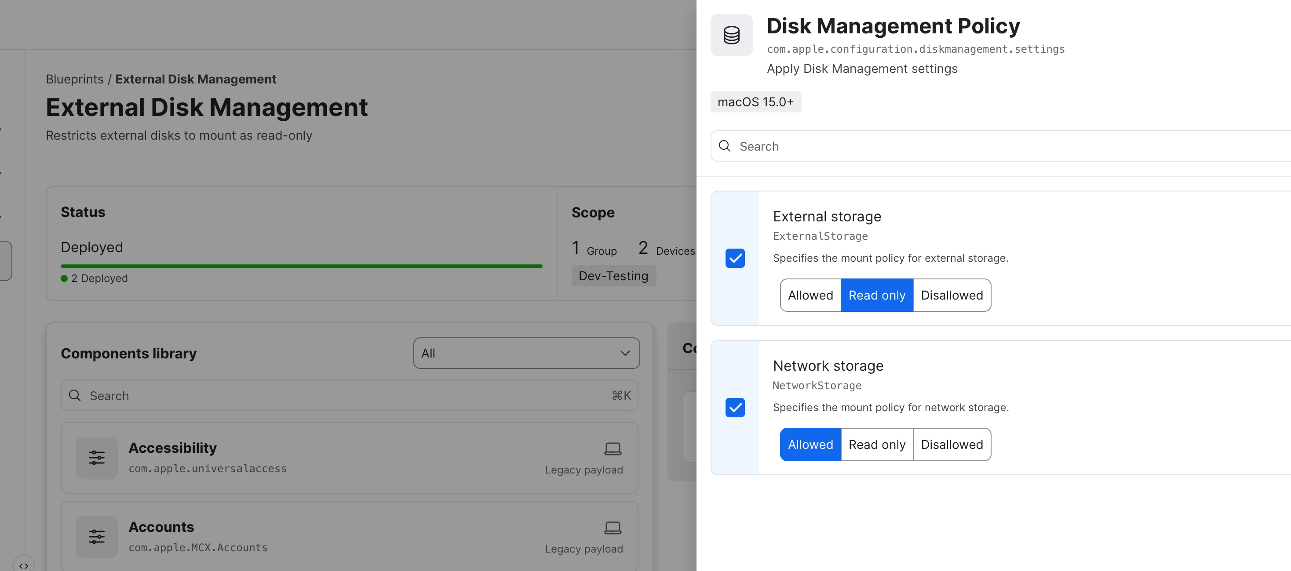Click the Components library search magnifier icon
The image size is (1291, 571).
[x=75, y=395]
